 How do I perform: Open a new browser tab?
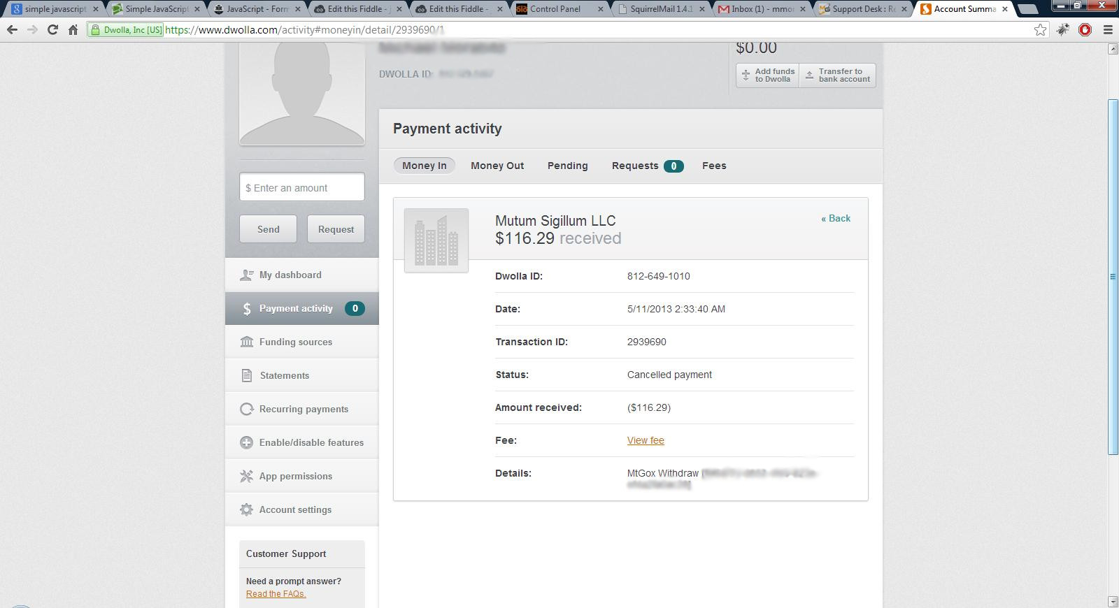coord(1027,9)
